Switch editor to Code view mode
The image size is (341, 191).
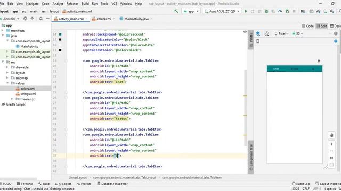tap(308, 26)
